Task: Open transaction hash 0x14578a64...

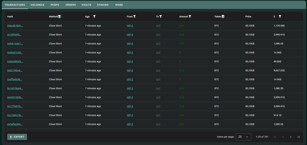Action: 15,88
